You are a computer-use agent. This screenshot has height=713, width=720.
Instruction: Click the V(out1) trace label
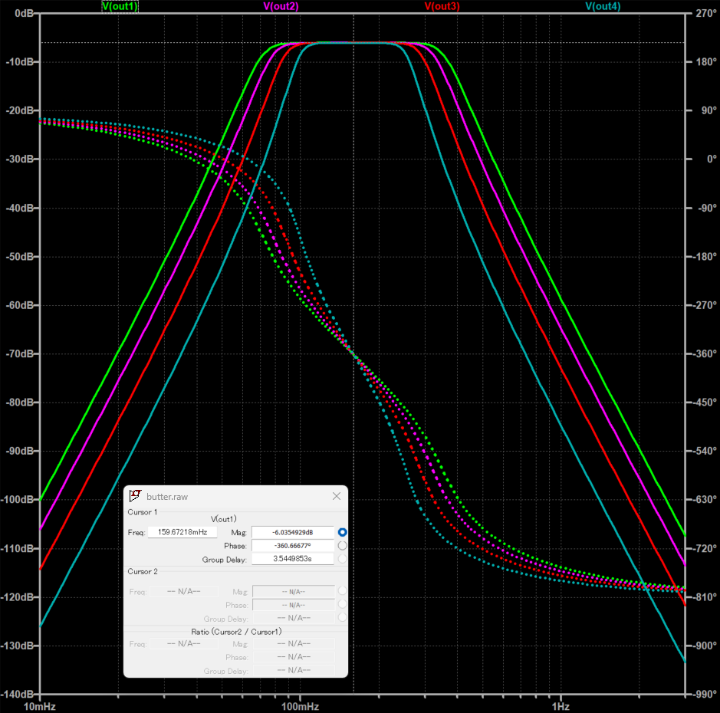(120, 6)
